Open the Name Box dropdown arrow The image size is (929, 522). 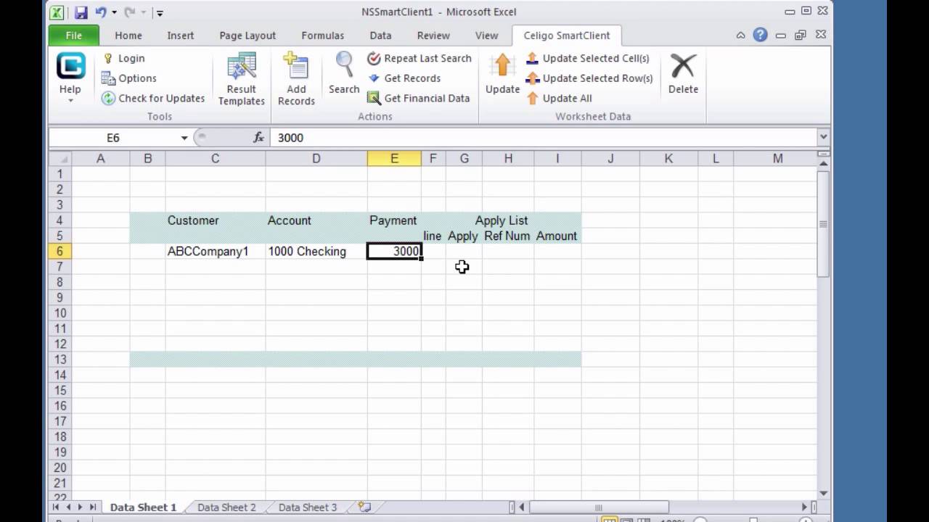point(184,138)
